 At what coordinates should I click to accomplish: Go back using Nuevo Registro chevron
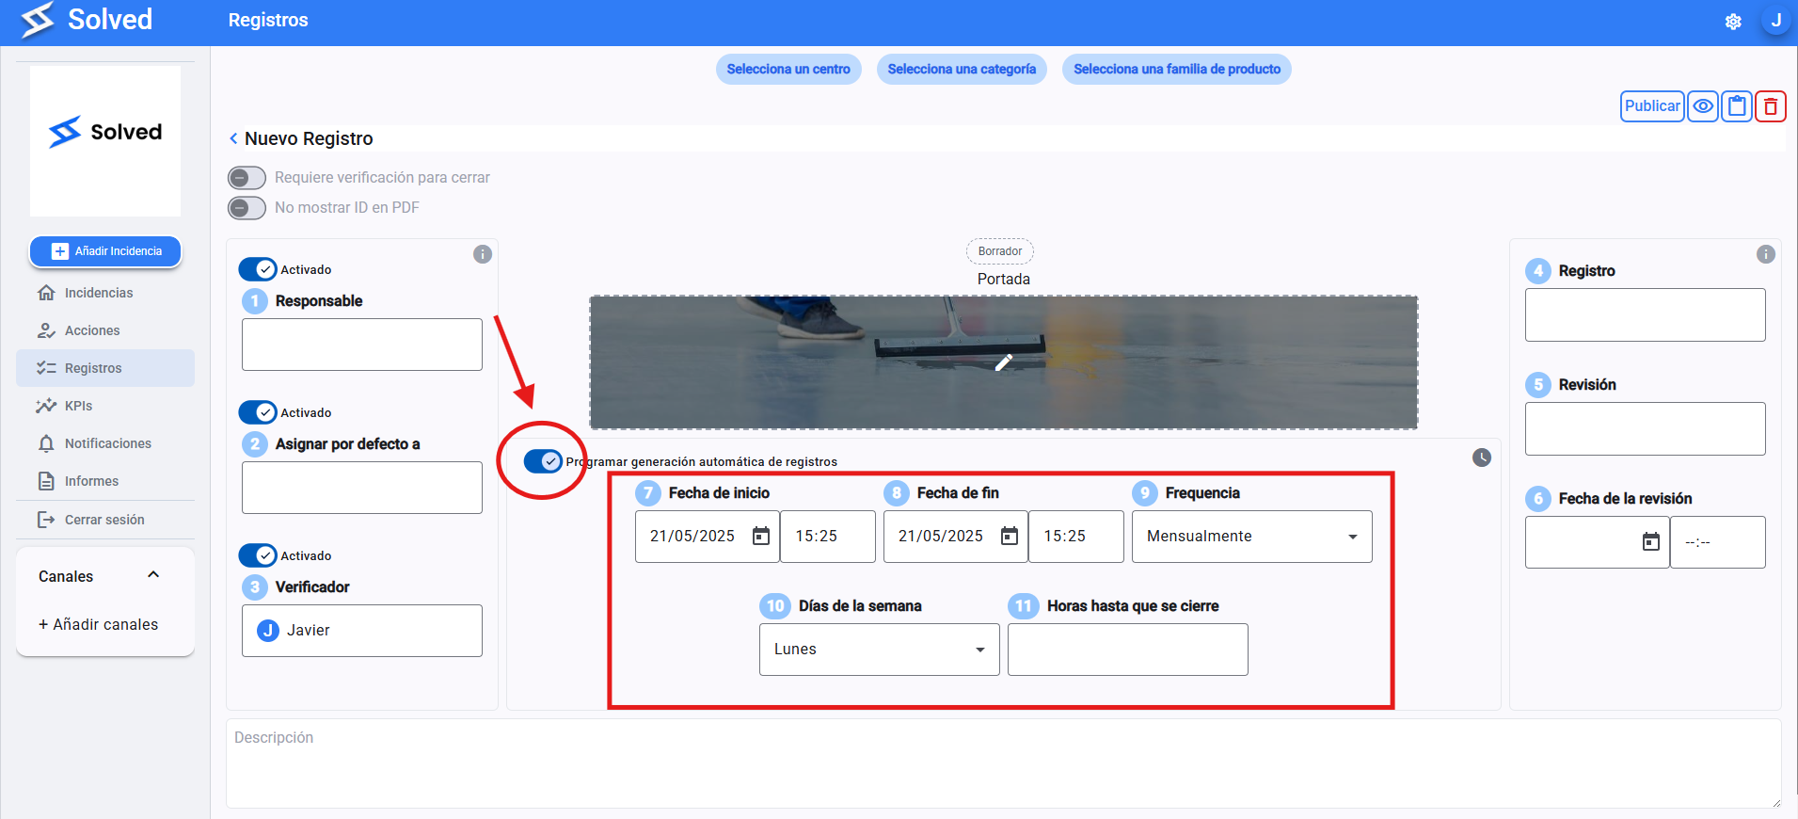click(233, 138)
